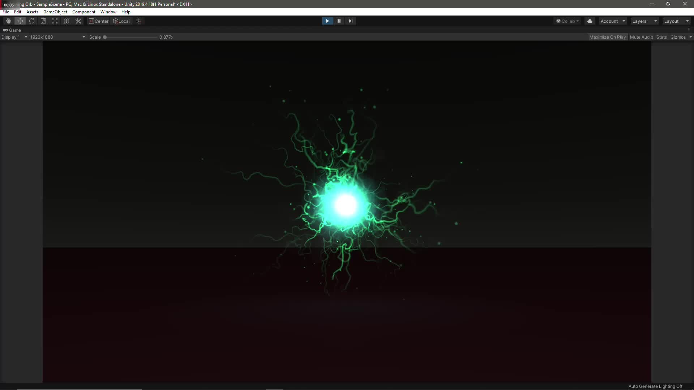This screenshot has width=694, height=390.
Task: Select the Rotate tool
Action: (x=32, y=21)
